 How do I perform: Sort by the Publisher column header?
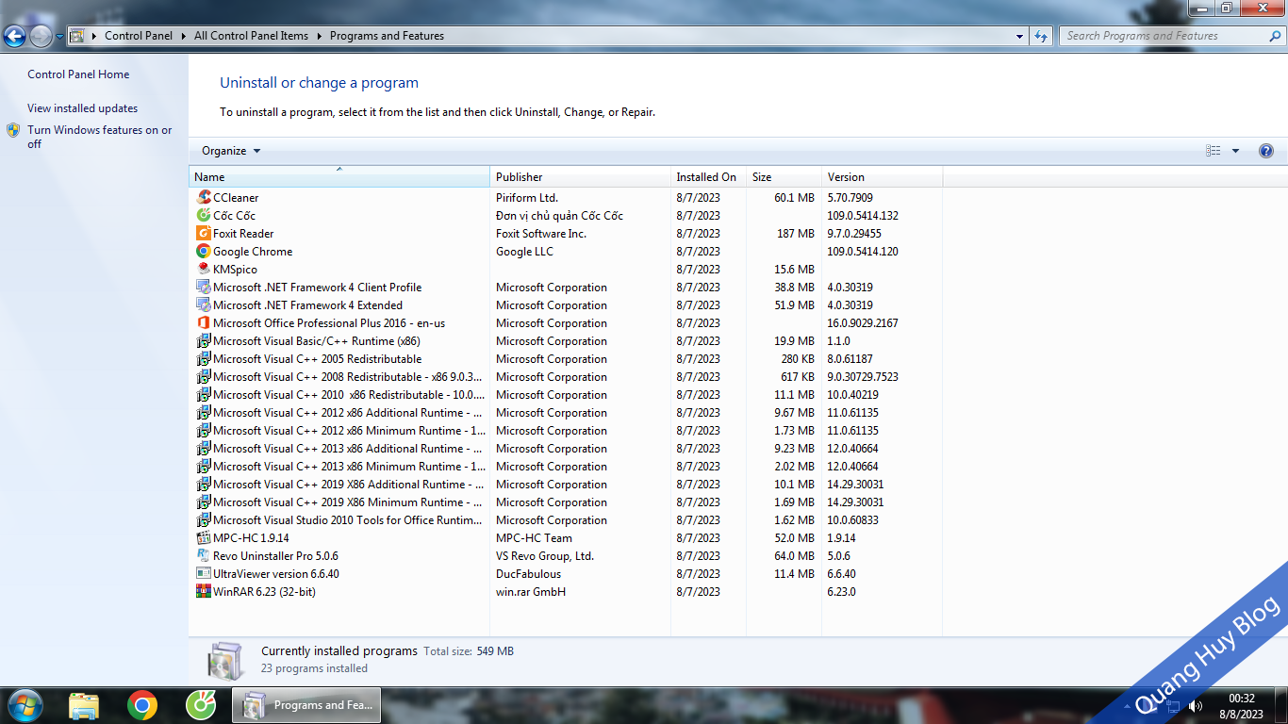point(580,177)
